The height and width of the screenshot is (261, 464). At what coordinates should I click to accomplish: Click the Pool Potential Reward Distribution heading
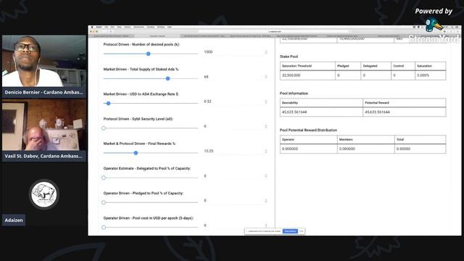click(x=308, y=130)
